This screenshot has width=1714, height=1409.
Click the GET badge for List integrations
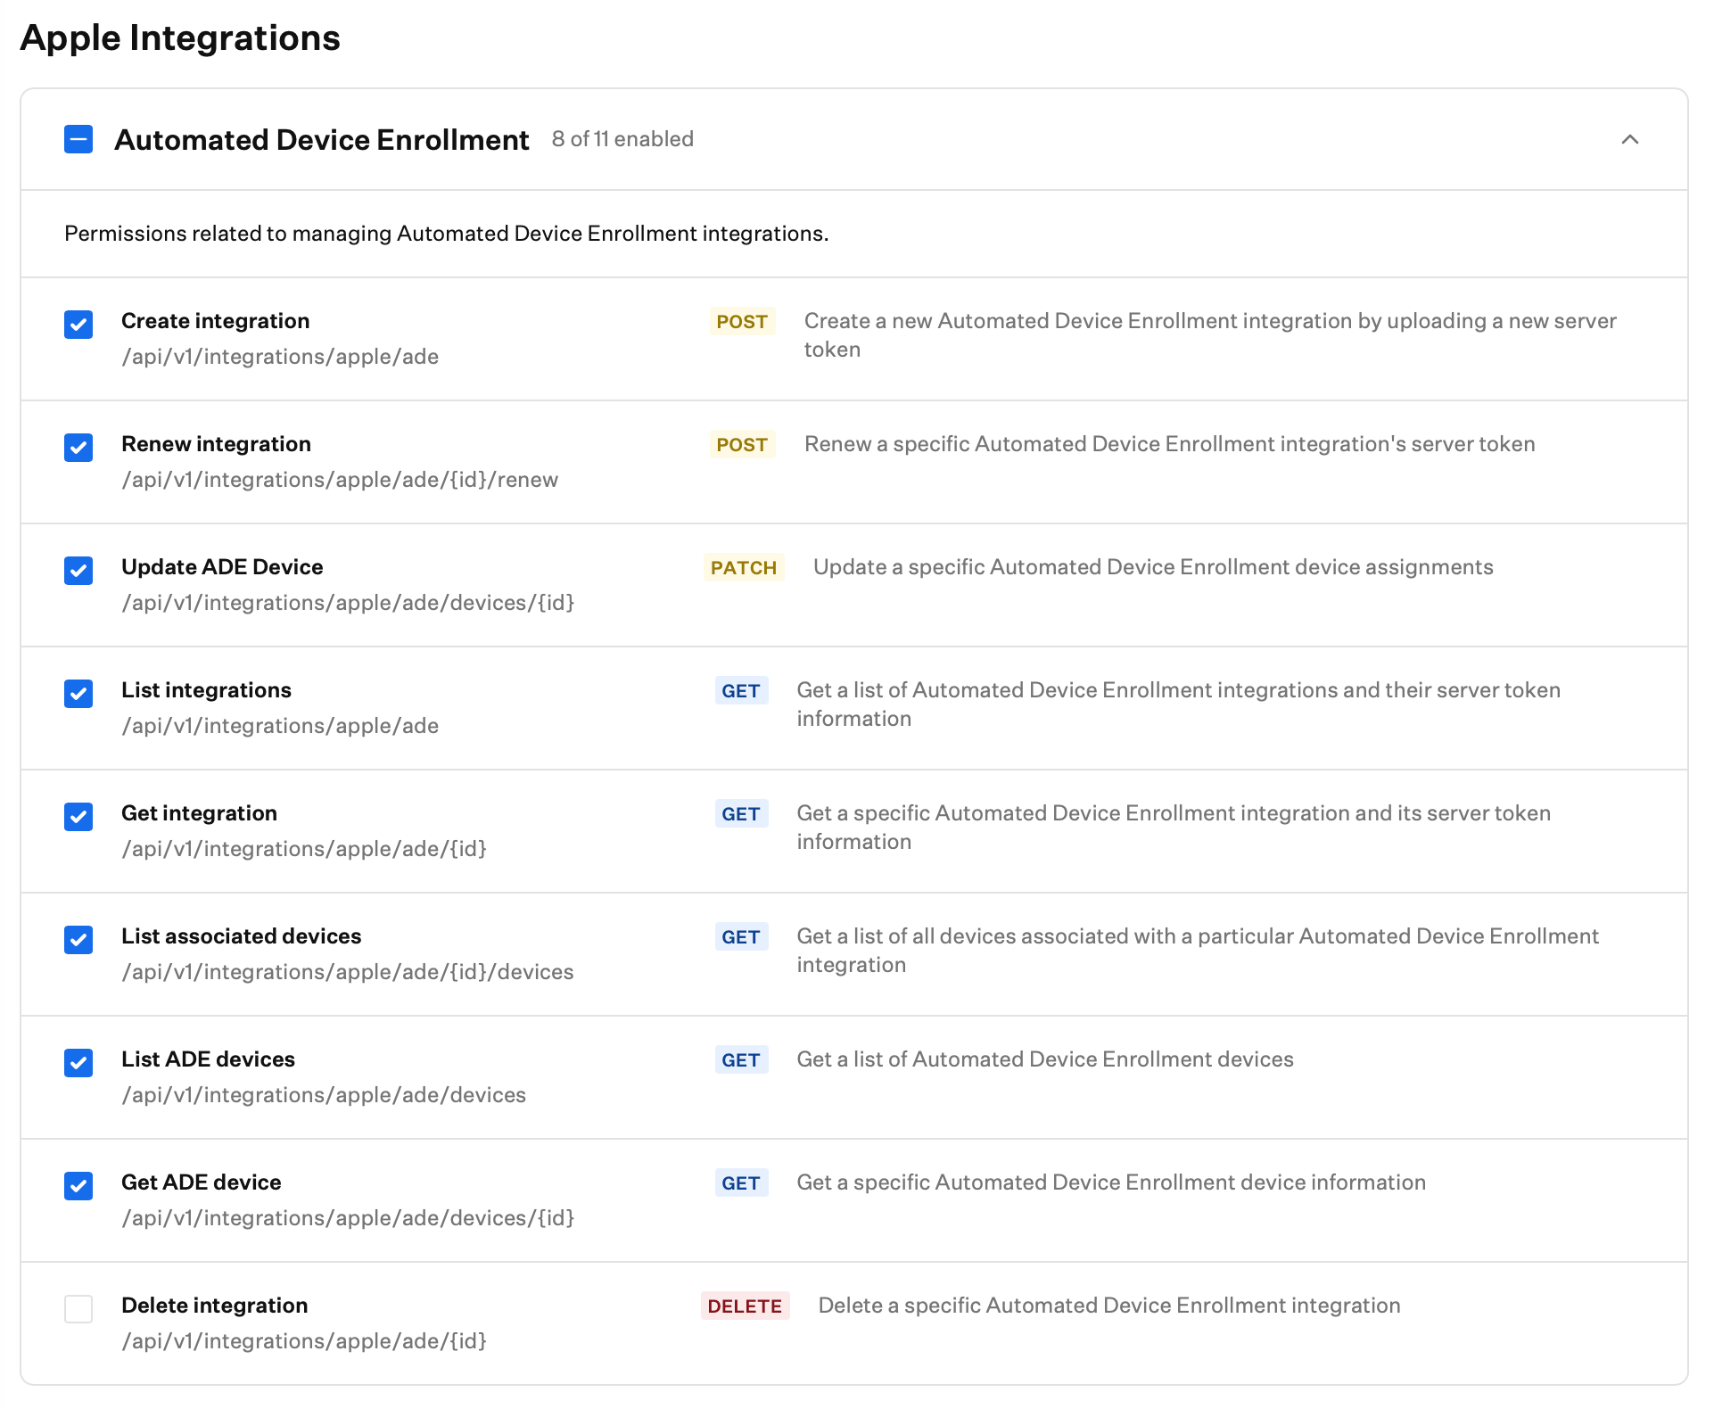coord(741,691)
